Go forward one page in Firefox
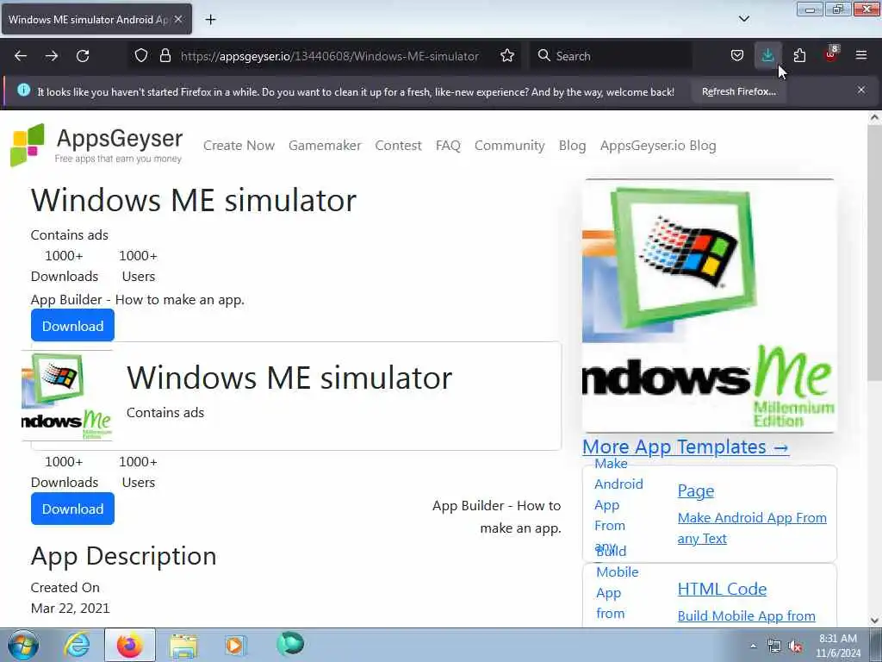The height and width of the screenshot is (662, 882). (x=52, y=56)
